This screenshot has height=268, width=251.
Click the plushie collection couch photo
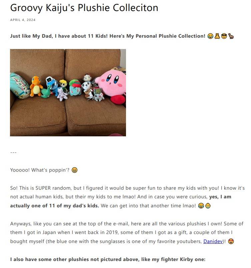pos(68,93)
